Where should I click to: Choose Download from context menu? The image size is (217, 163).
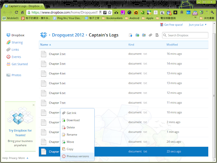pyautogui.click(x=77, y=120)
